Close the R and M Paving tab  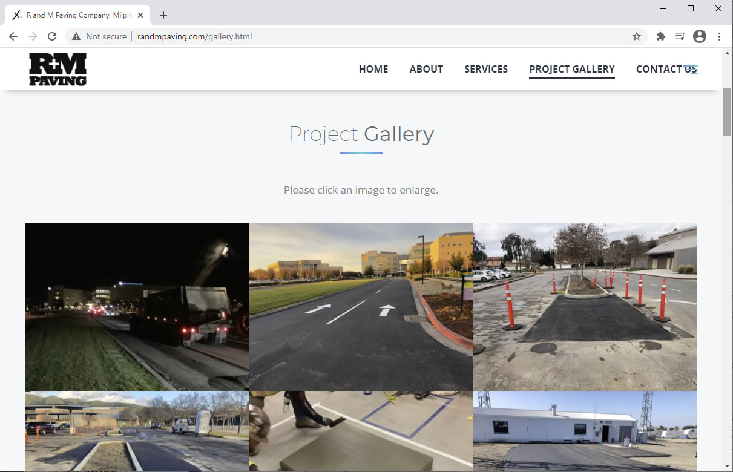(x=140, y=15)
